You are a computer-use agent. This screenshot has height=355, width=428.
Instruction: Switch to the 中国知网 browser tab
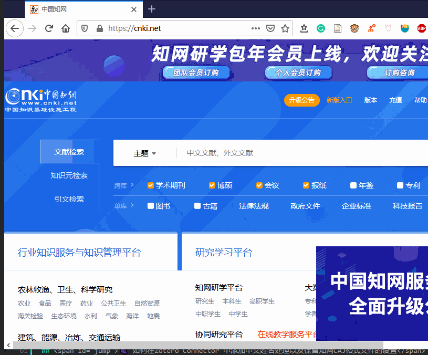click(x=83, y=9)
